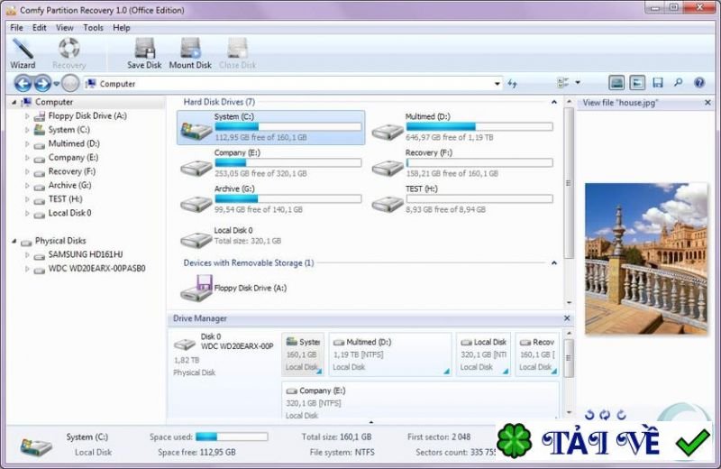Click the Mount Disk toolbar icon
Image resolution: width=721 pixels, height=469 pixels.
[x=190, y=53]
